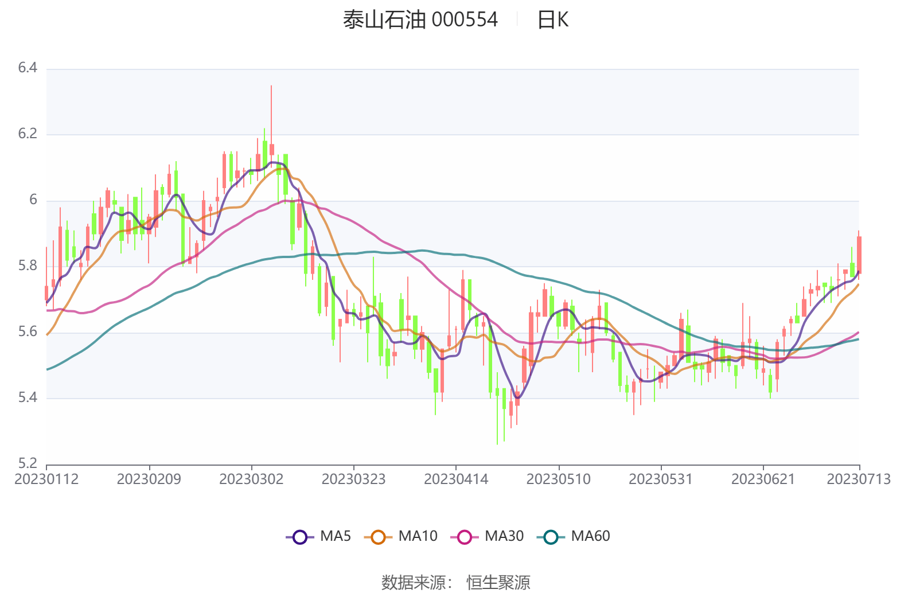Toggle the MA30 pink legend circle icon

click(x=465, y=537)
